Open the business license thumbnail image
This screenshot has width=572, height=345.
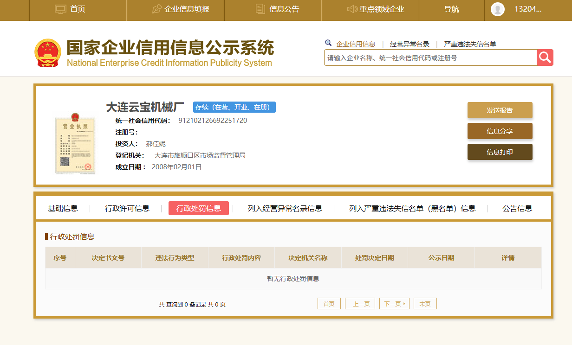coord(75,143)
